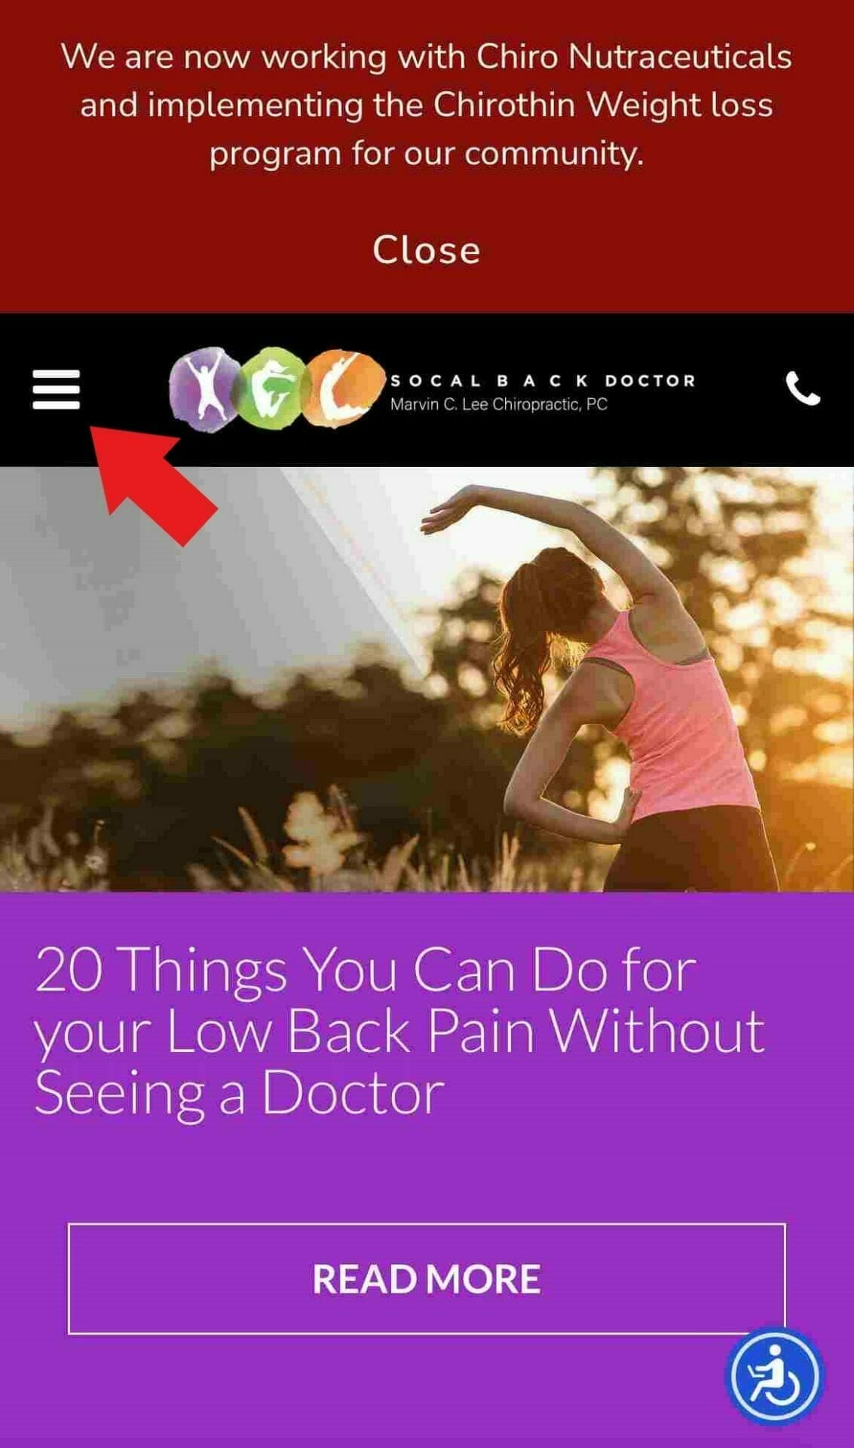Click the 'Seeing a Doctor' headline line
This screenshot has height=1448, width=854.
coord(240,1093)
